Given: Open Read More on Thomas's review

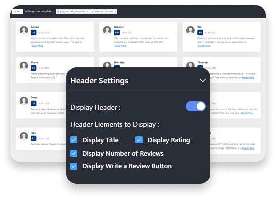Looking at the screenshot, I should [x=248, y=77].
